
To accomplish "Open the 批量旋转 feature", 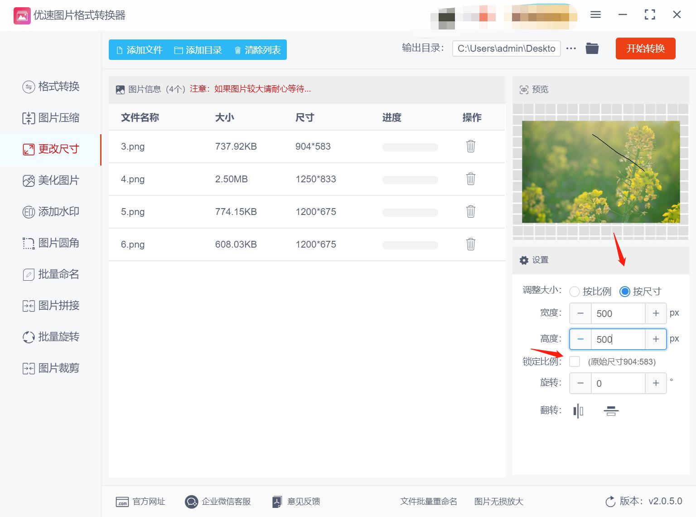I will [51, 337].
